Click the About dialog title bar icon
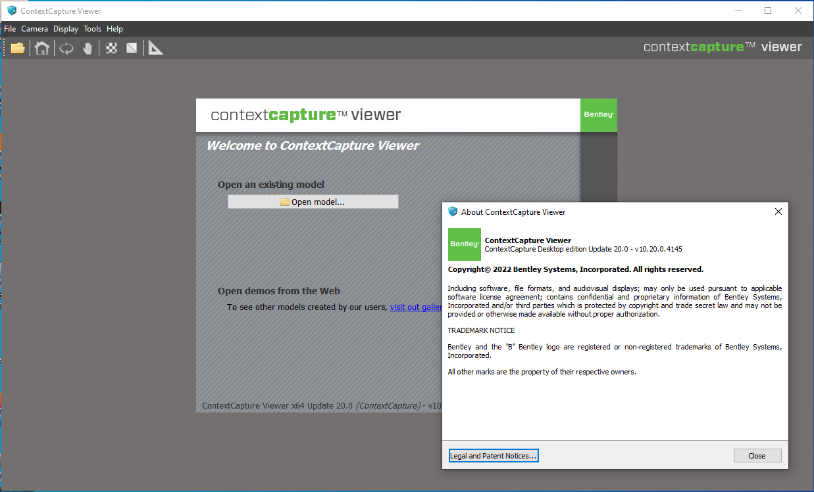 453,212
